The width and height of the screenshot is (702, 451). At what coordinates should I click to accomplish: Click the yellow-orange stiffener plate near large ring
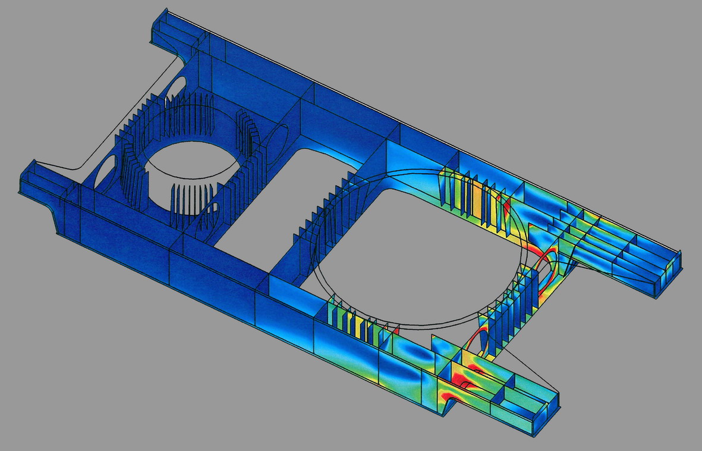click(x=476, y=200)
